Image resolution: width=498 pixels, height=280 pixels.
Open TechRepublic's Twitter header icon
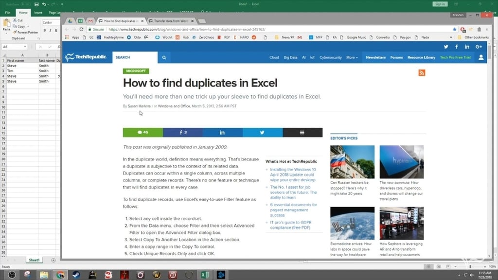tap(446, 47)
